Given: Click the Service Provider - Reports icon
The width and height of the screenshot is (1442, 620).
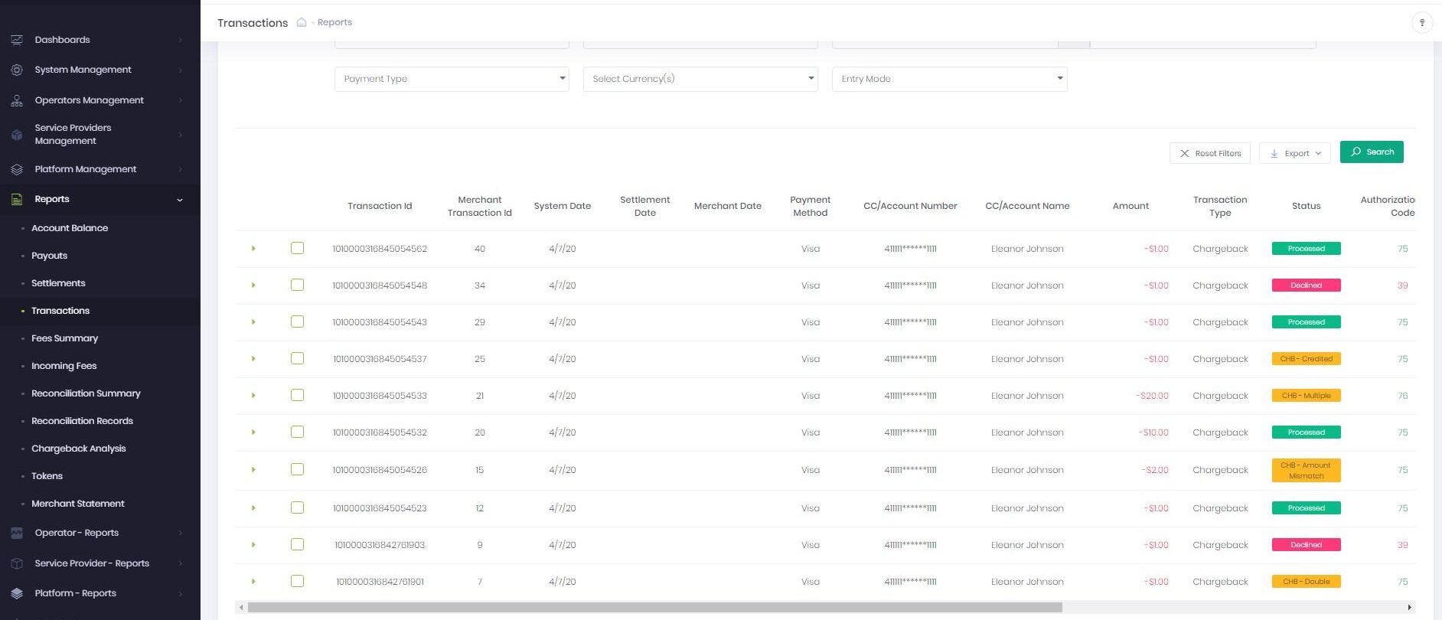Looking at the screenshot, I should (x=17, y=563).
